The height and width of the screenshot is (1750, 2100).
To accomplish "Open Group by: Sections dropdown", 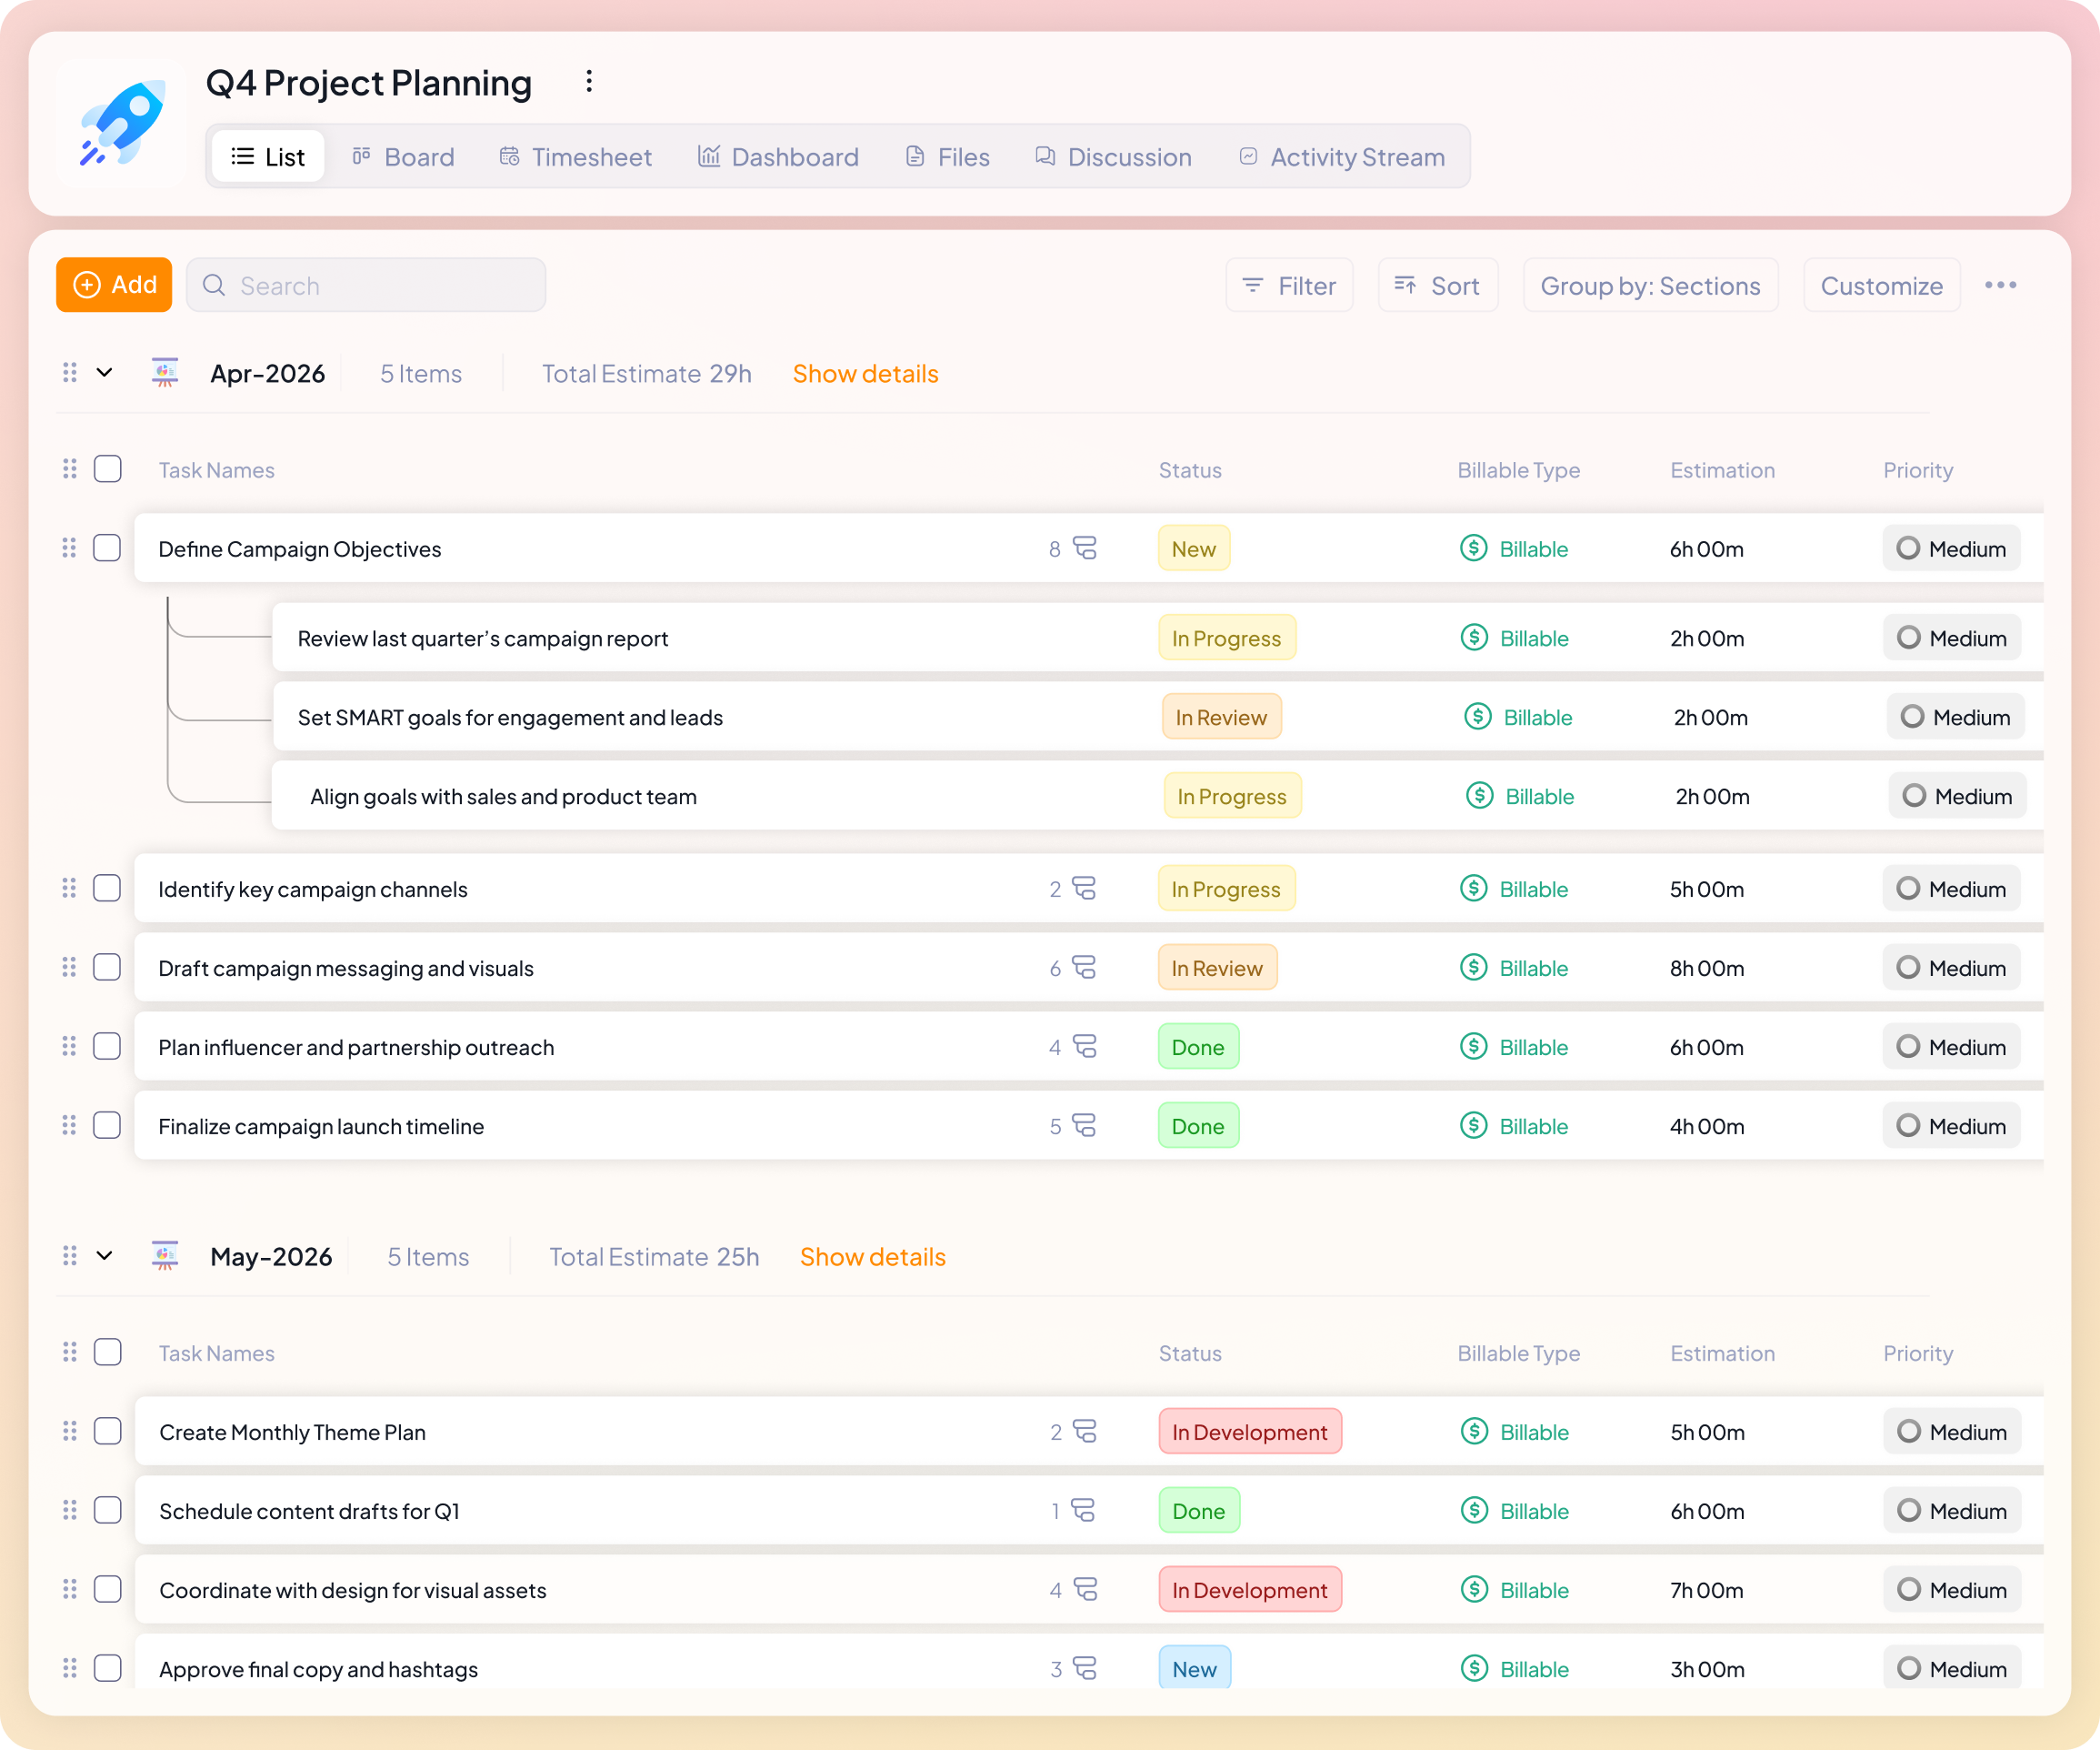I will [1650, 286].
